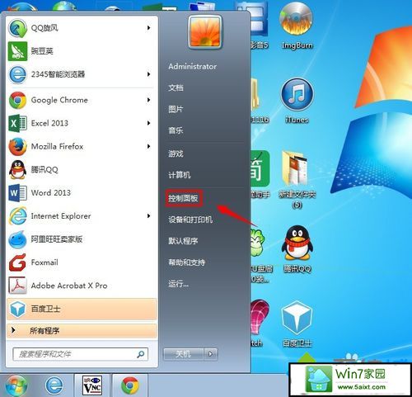Open 默认程序 from the Start menu
Viewport: 412px width, 397px height.
[x=183, y=241]
